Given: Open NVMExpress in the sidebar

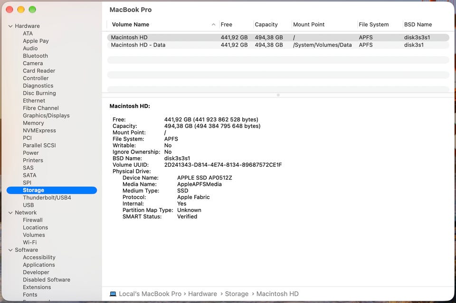Looking at the screenshot, I should (39, 131).
